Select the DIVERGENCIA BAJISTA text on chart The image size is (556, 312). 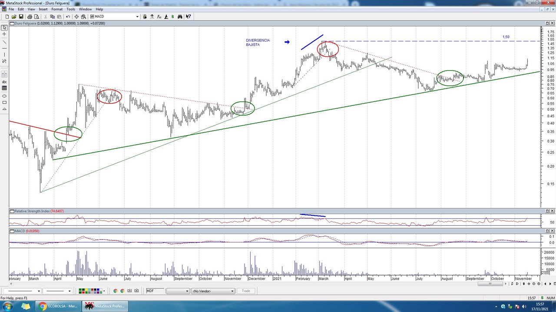click(x=258, y=42)
